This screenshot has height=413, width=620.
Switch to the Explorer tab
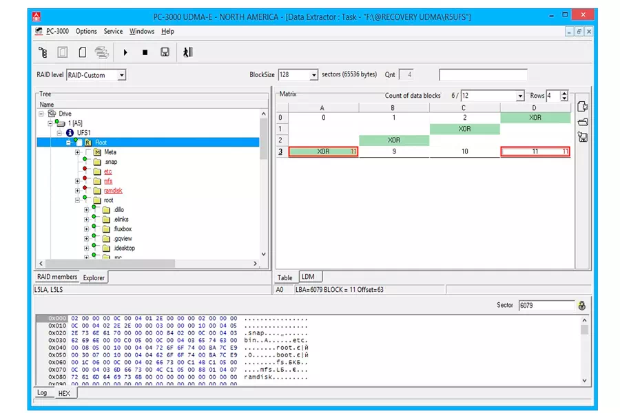click(94, 277)
